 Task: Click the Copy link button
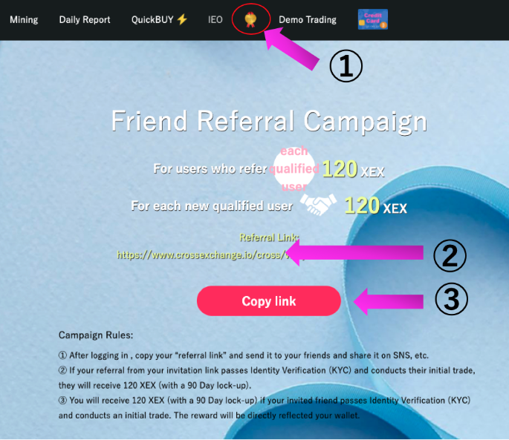269,301
